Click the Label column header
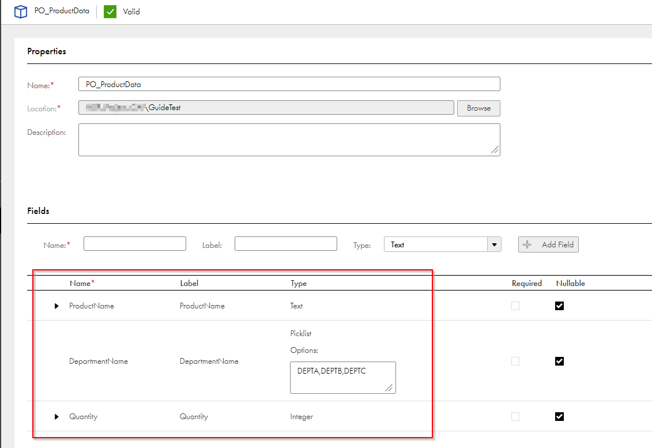Screen dimensions: 652x448 coord(189,283)
